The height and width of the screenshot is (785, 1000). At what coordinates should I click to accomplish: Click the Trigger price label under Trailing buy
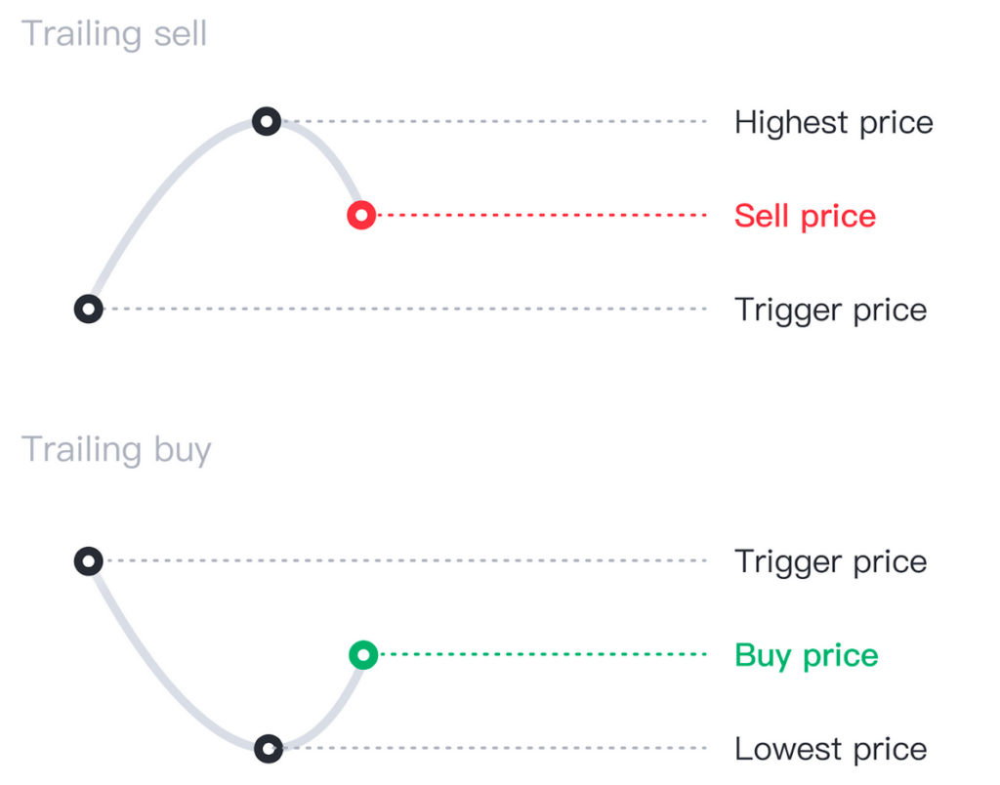(x=830, y=562)
